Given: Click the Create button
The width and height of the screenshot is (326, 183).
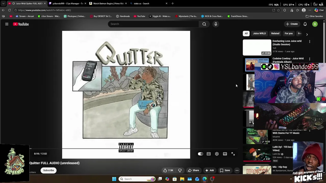Looking at the screenshot, I should (x=292, y=24).
